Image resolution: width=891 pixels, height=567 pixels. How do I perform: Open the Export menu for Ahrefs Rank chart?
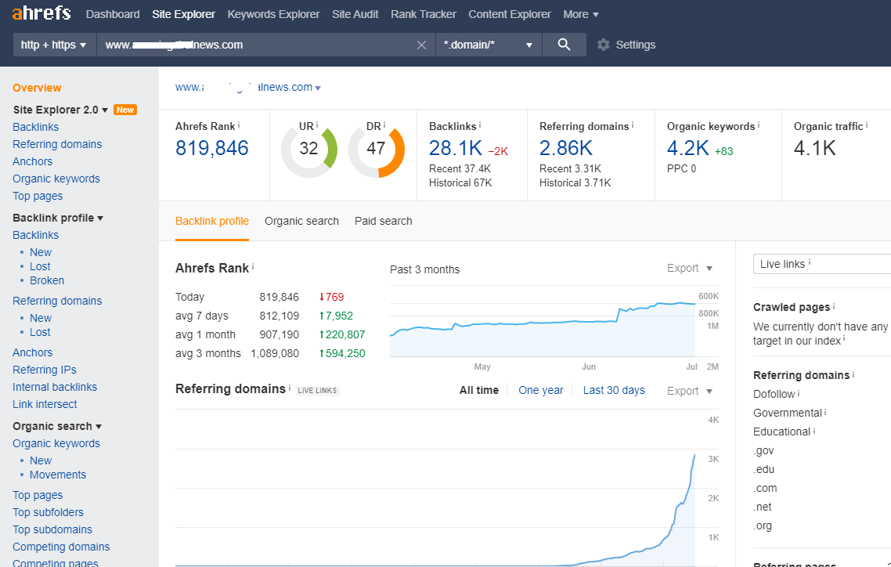(690, 268)
